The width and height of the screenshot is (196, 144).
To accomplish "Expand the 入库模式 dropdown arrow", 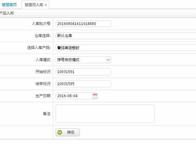I will (x=108, y=60).
